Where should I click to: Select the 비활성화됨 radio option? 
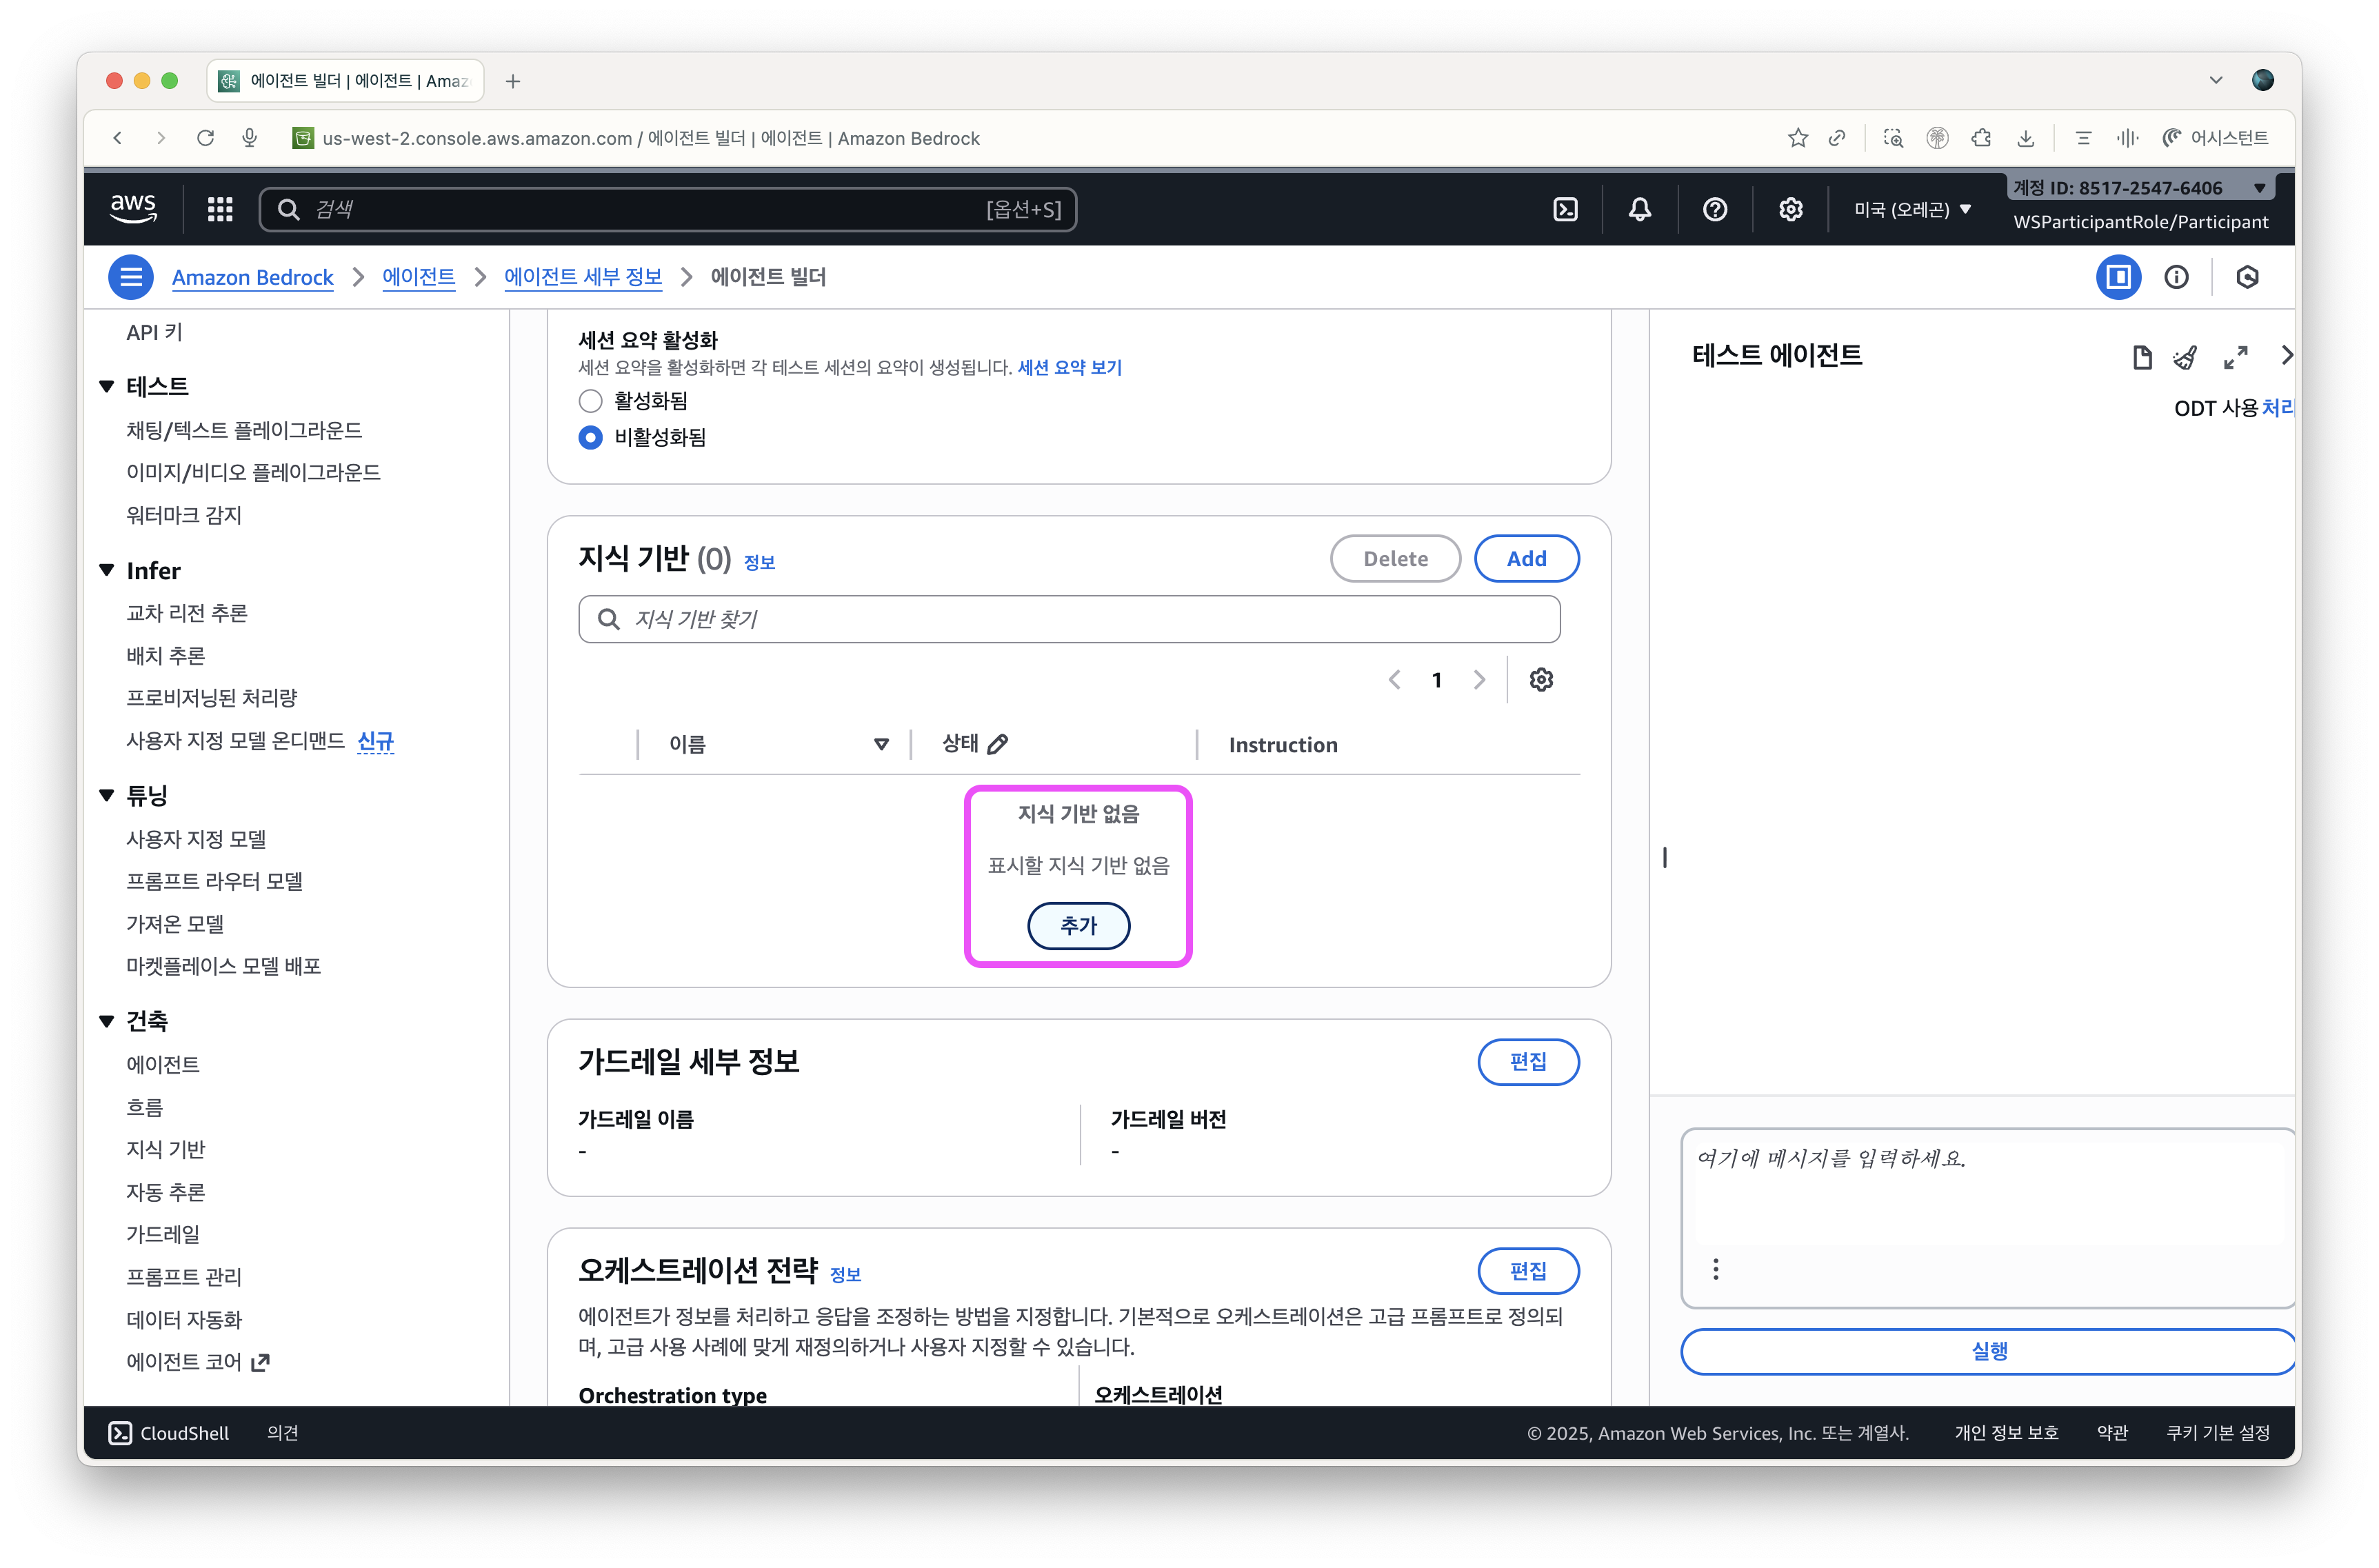(x=591, y=438)
